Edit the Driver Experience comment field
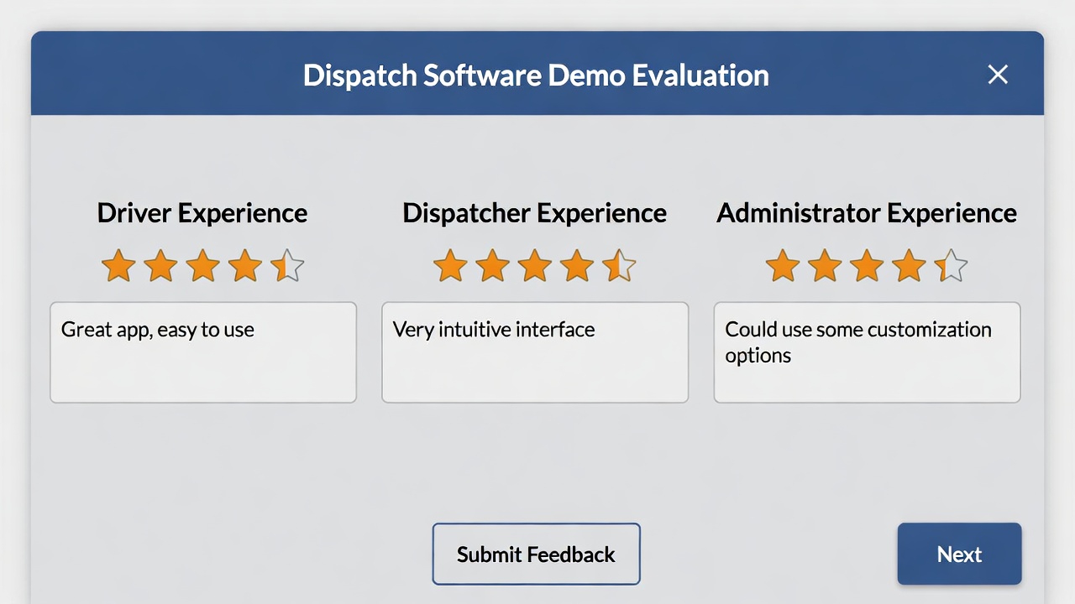 tap(202, 352)
